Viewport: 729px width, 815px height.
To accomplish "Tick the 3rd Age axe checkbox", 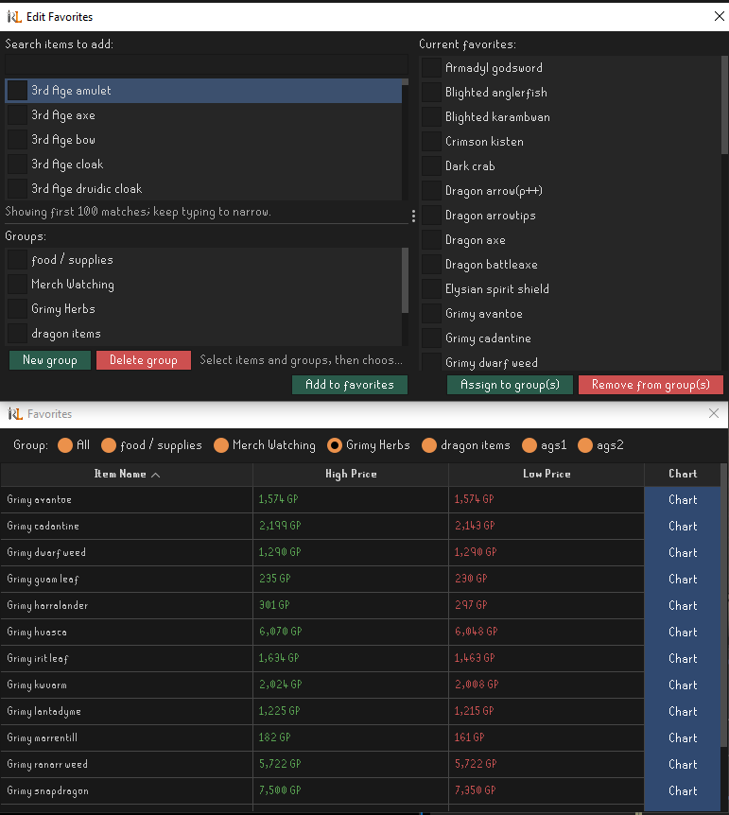I will pos(17,114).
